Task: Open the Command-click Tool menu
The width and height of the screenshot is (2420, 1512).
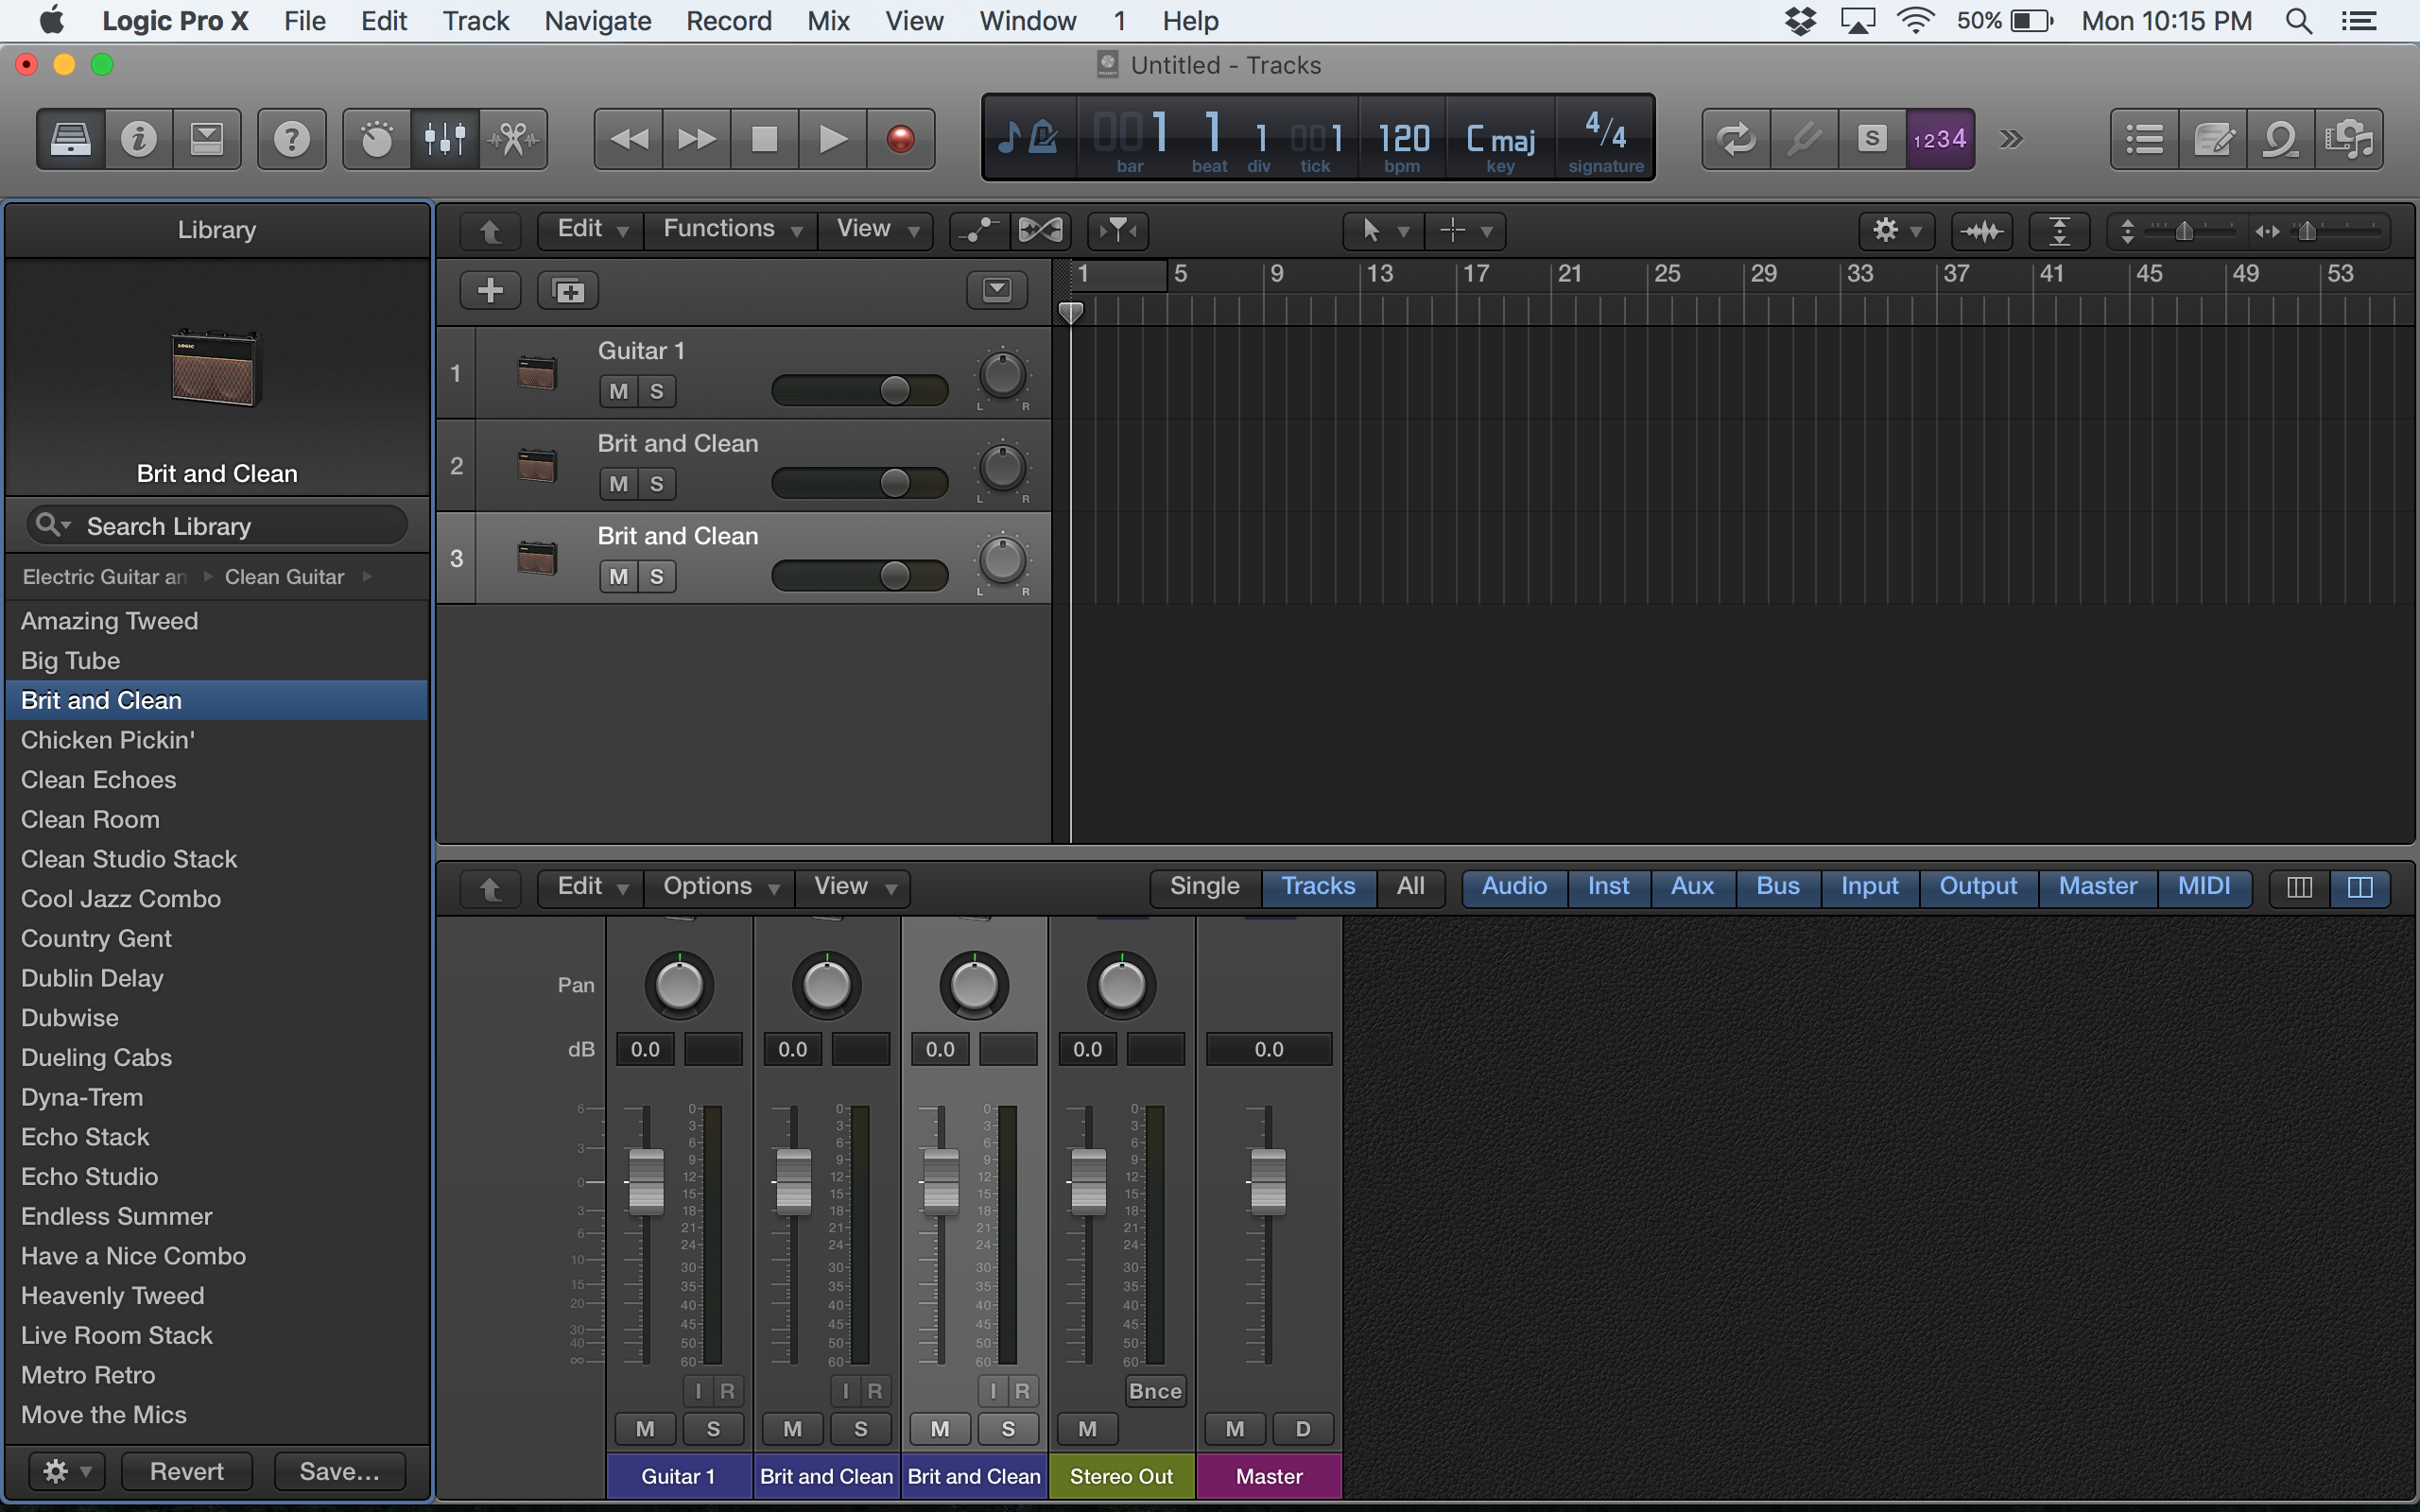Action: click(1465, 231)
